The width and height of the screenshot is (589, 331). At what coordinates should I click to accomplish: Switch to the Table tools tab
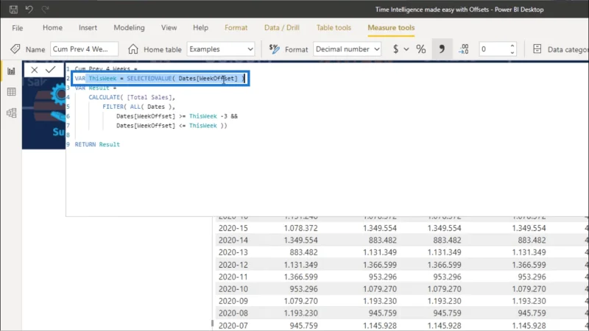334,27
